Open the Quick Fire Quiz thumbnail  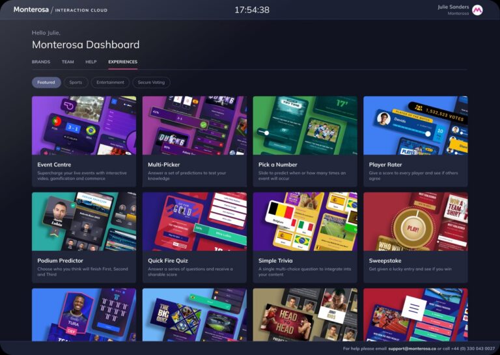(x=195, y=222)
